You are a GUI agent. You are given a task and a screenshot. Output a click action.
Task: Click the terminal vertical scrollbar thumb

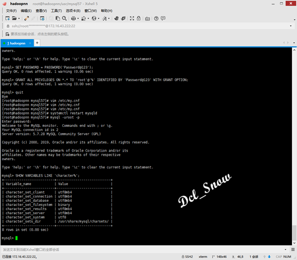click(294, 233)
